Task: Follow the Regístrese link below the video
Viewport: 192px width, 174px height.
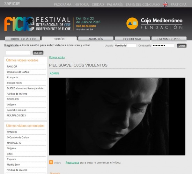Action: [72, 163]
